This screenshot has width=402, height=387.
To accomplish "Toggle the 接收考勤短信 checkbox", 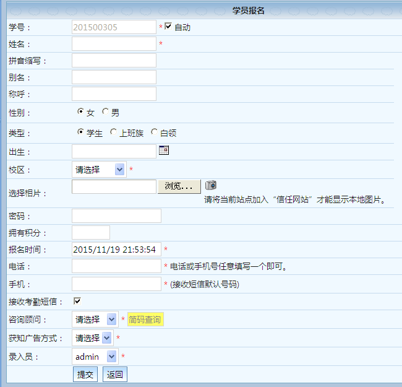I will pyautogui.click(x=77, y=301).
